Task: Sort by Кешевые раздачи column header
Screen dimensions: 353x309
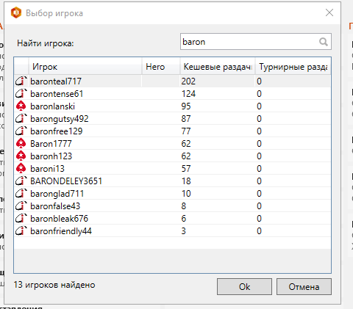Action: (x=218, y=67)
